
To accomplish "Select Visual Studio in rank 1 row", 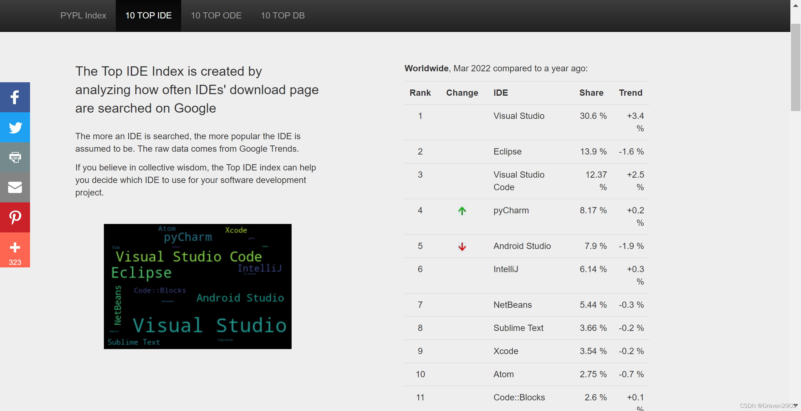I will [x=519, y=116].
